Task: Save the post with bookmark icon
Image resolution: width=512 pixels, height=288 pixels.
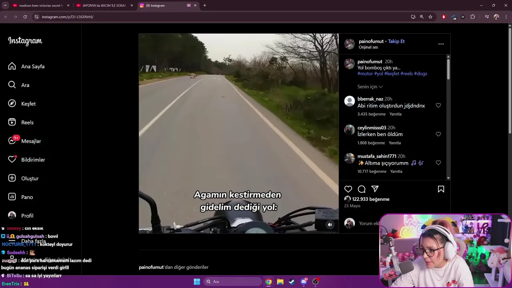Action: pos(441,189)
